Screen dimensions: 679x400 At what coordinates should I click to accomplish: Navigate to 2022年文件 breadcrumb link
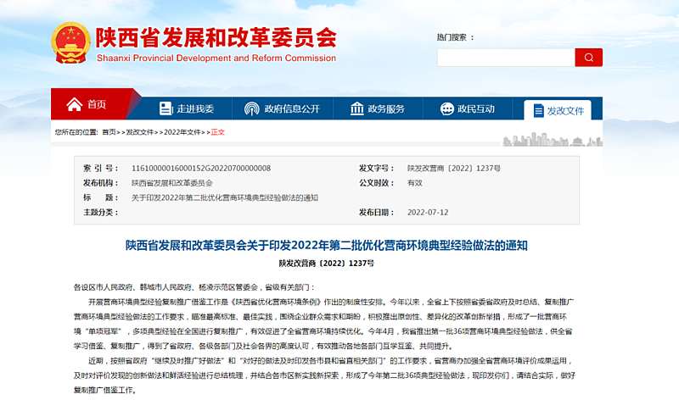coord(183,132)
